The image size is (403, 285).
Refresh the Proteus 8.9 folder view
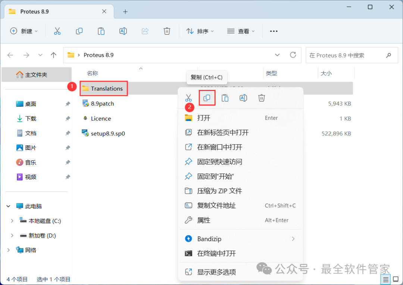point(293,55)
